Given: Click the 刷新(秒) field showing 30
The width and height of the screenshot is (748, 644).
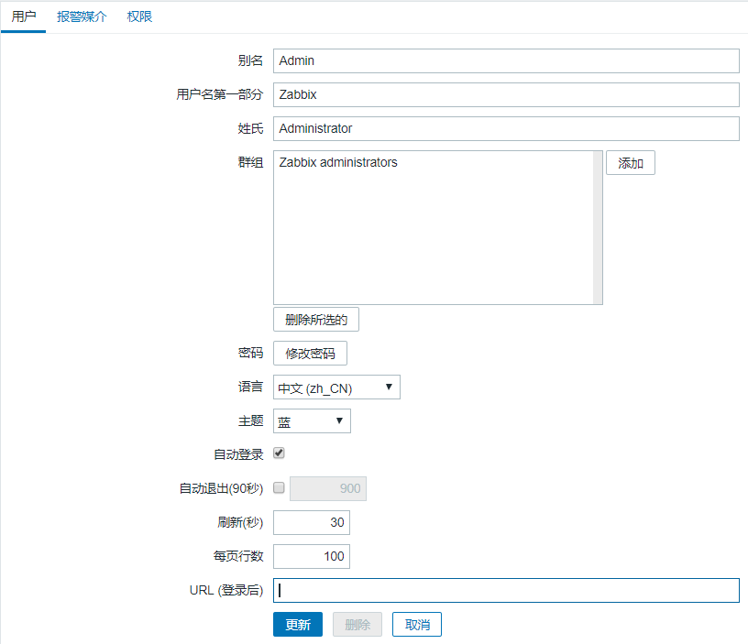Looking at the screenshot, I should coord(312,522).
